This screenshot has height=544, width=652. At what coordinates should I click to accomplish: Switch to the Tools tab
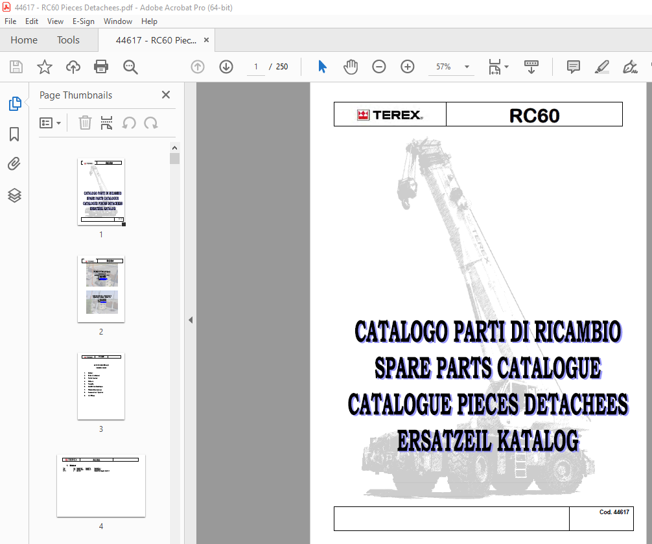click(x=68, y=40)
